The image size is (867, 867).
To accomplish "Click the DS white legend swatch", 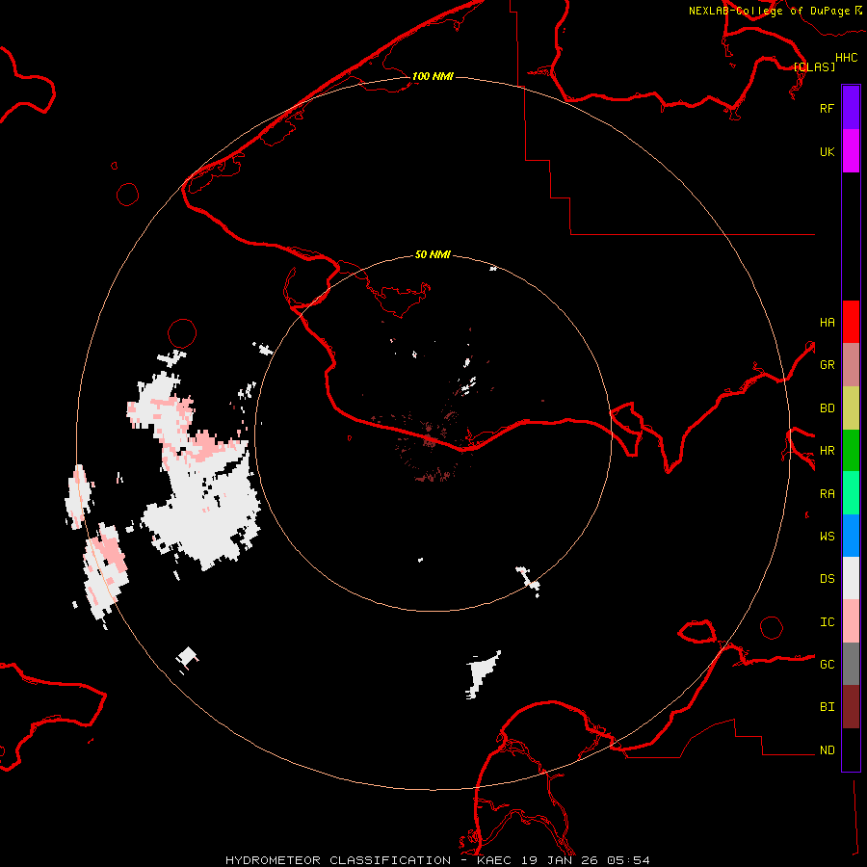I will click(x=851, y=578).
